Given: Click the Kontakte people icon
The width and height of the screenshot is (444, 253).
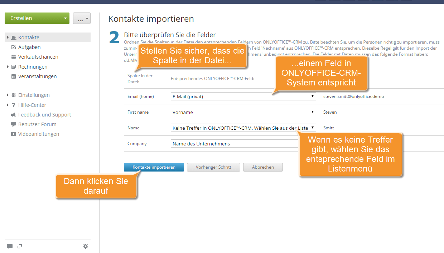Looking at the screenshot, I should click(x=14, y=38).
